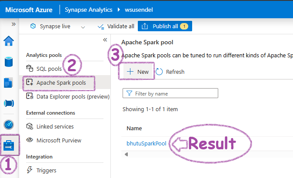Click the pending changes badge 1

tap(184, 26)
